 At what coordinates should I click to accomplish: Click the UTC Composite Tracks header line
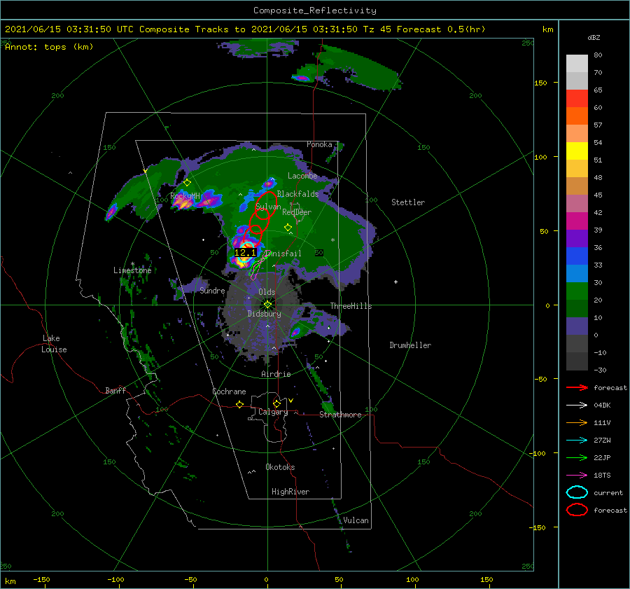(x=245, y=29)
